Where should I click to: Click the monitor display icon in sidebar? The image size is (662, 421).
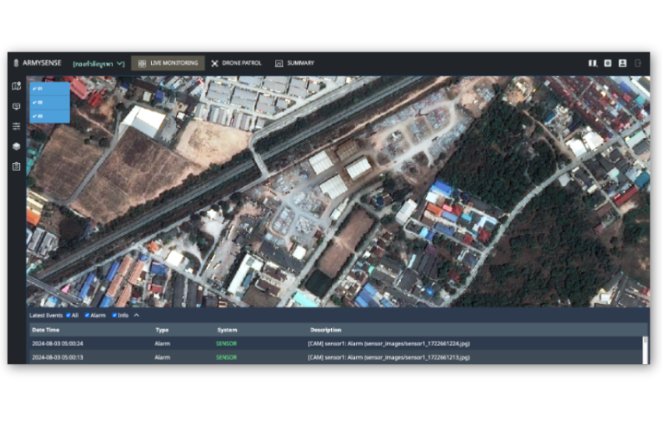(16, 106)
